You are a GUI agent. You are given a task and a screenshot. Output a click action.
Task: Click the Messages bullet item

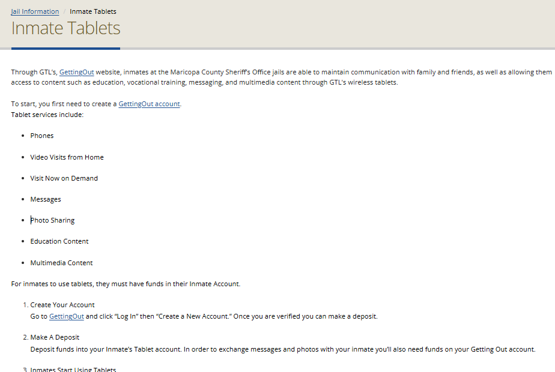pyautogui.click(x=46, y=199)
